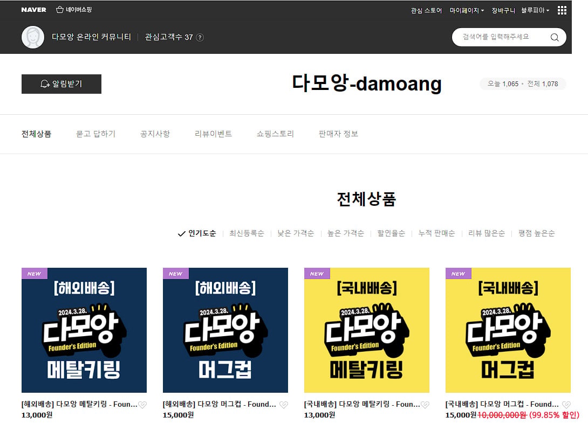
Task: Like the 국내배송 메탈키링 product heart
Action: coord(425,405)
